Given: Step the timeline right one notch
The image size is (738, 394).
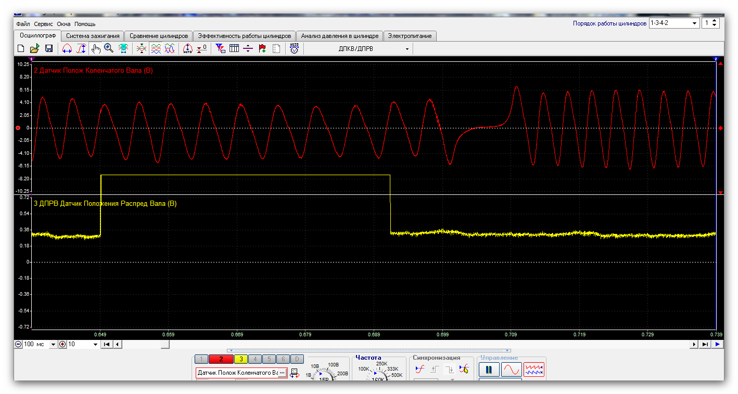Looking at the screenshot, I should click(694, 344).
